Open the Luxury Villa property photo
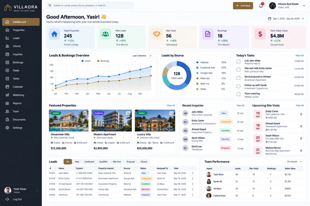 (x=155, y=121)
